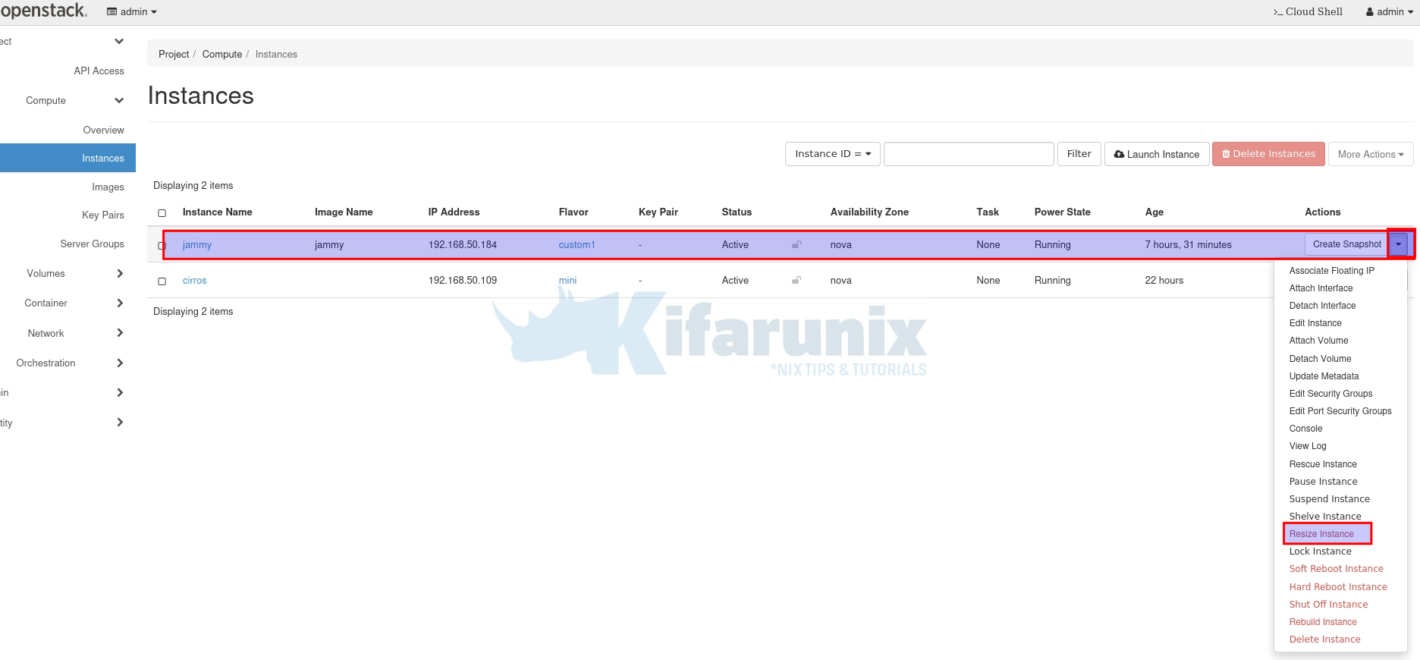Expand the Network sidebar section
The height and width of the screenshot is (660, 1420).
74,333
